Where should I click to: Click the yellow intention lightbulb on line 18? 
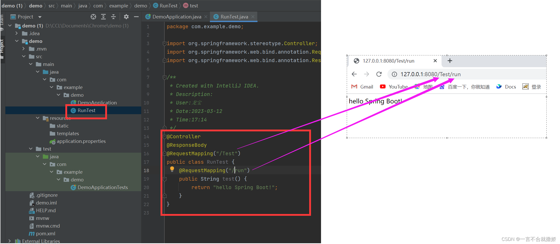[172, 169]
